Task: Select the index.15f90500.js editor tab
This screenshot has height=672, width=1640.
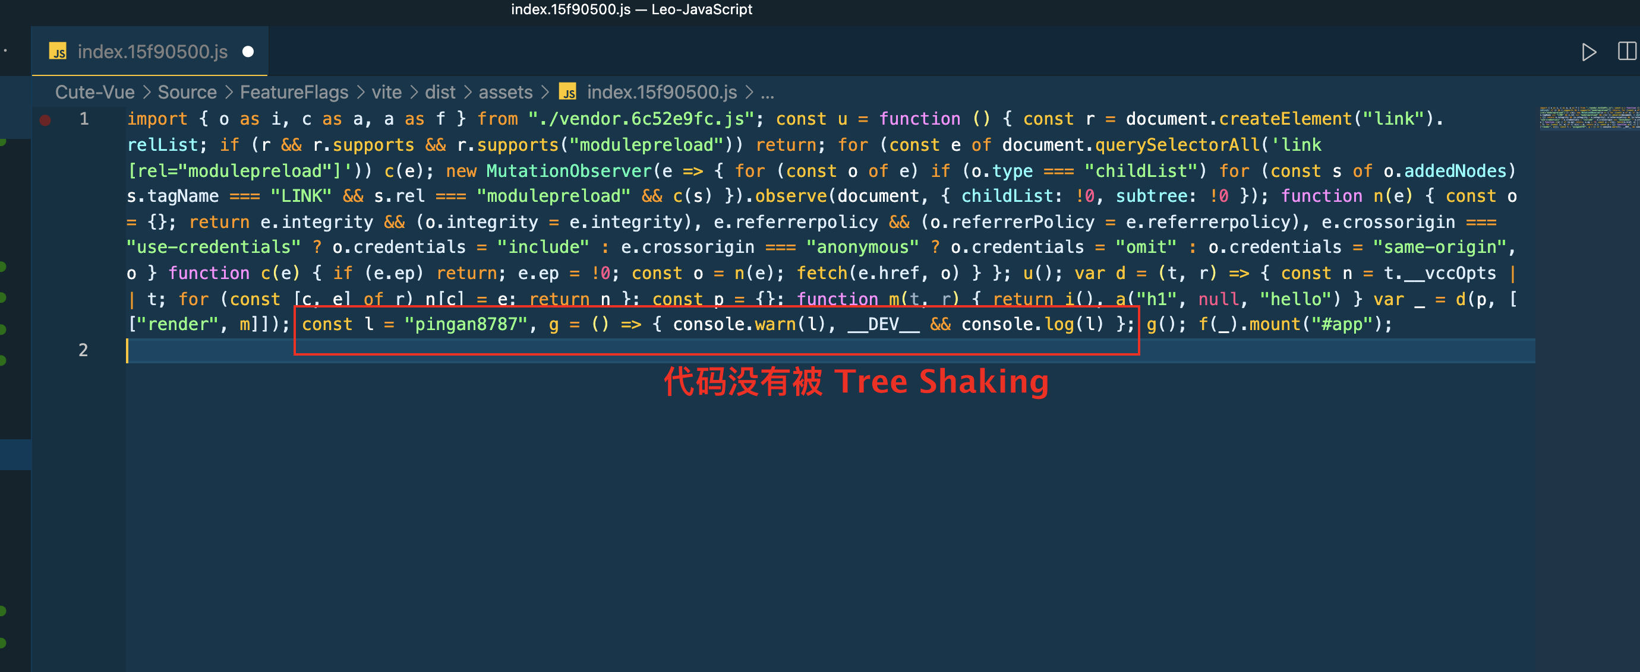Action: 152,52
